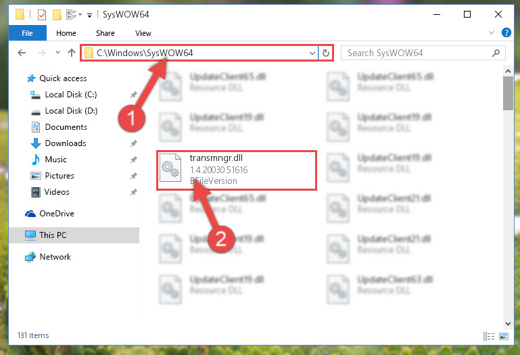
Task: Select the Share ribbon tab
Action: [105, 33]
